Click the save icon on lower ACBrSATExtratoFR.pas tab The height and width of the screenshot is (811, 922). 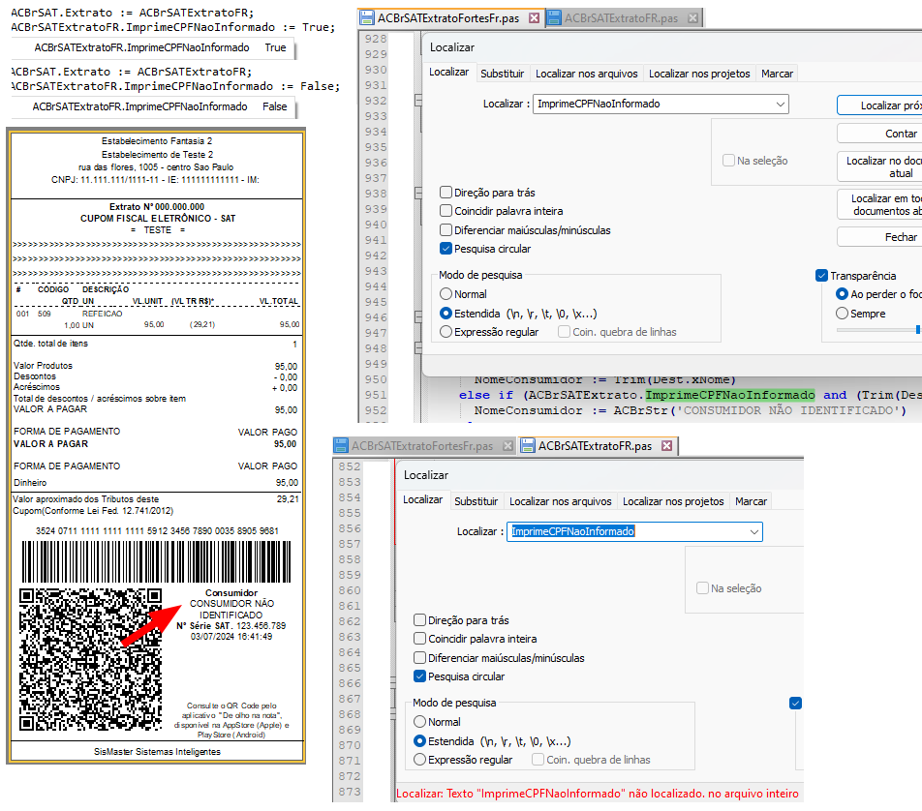(528, 446)
